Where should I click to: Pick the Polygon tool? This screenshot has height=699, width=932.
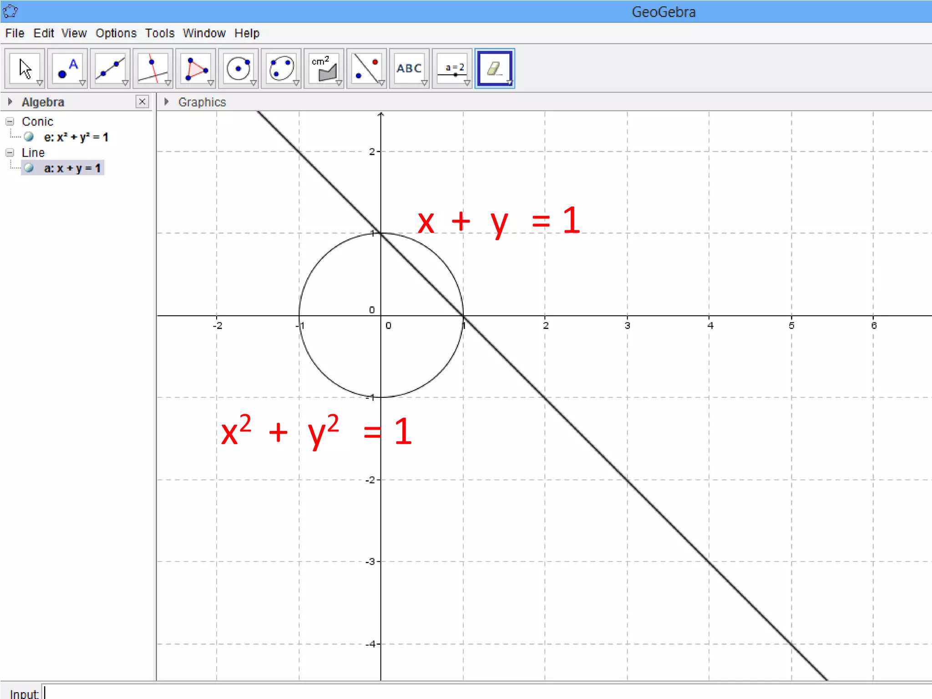click(196, 68)
